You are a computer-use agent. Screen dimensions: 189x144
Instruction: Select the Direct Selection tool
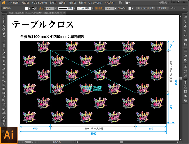[x=4, y=22]
